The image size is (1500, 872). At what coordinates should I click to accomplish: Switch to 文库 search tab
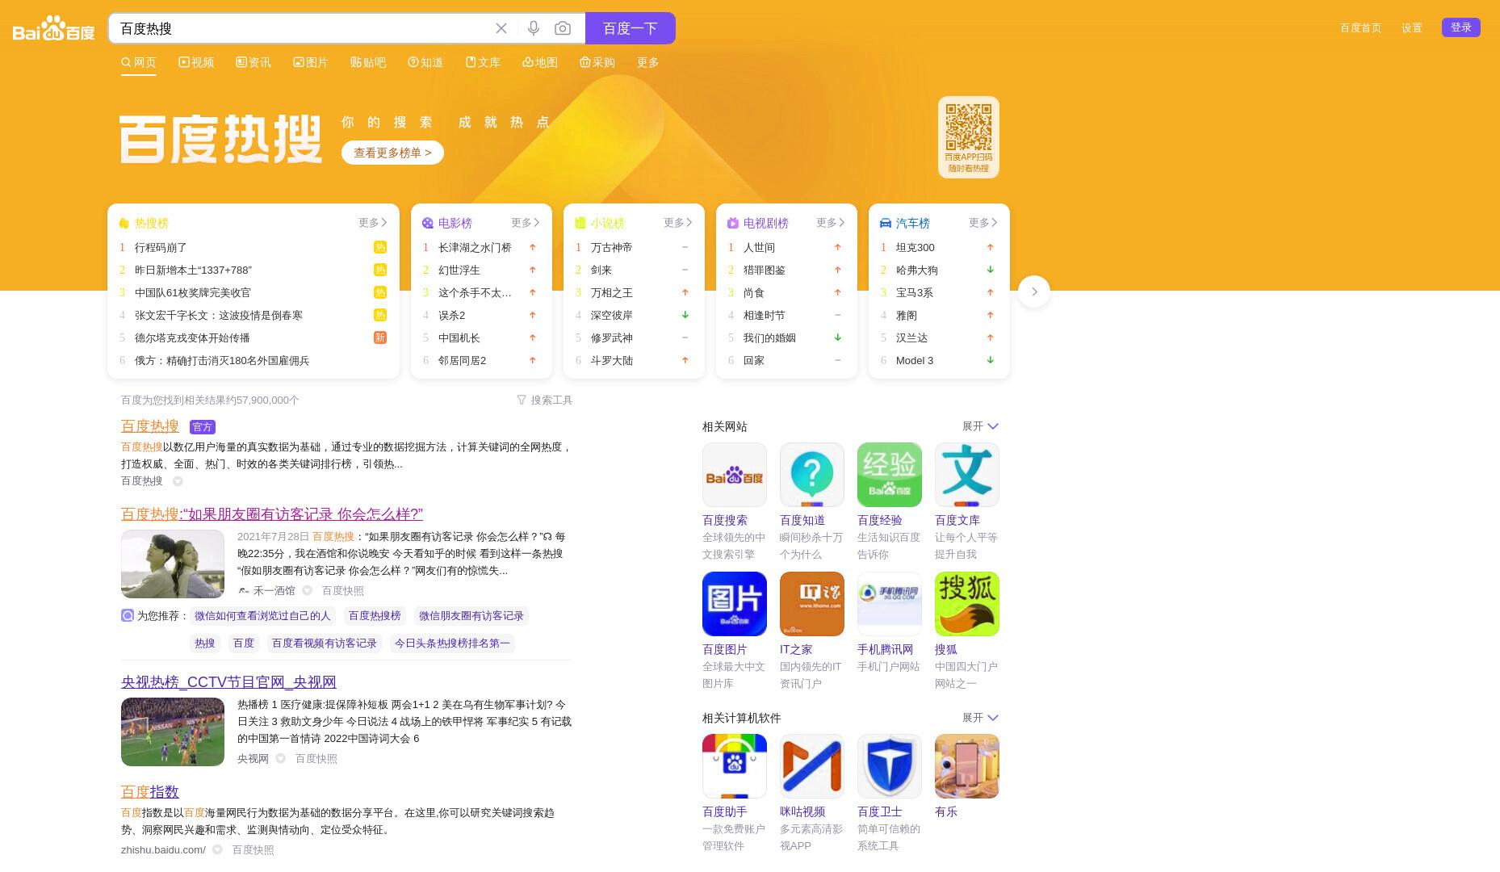[483, 62]
